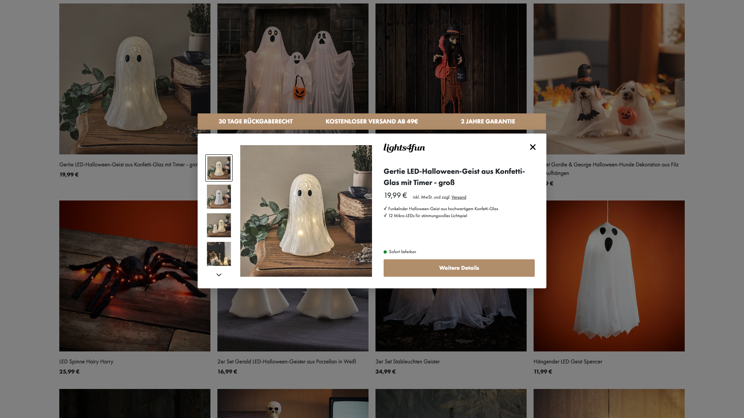Image resolution: width=744 pixels, height=418 pixels.
Task: Click the Halloween dogs Gordie & George image
Action: point(609,79)
